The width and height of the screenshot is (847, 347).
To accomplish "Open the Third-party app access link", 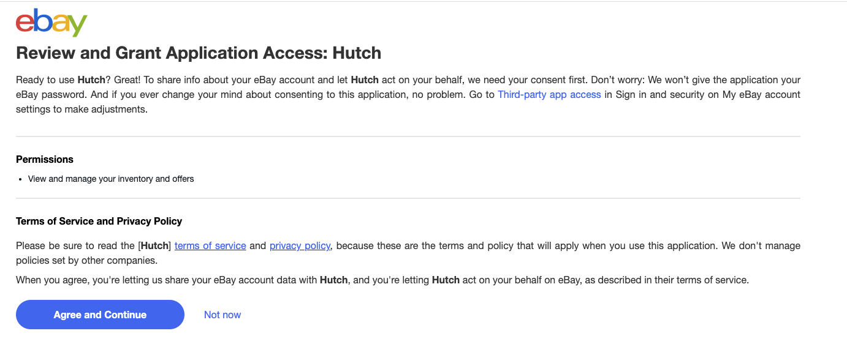I will pos(549,95).
